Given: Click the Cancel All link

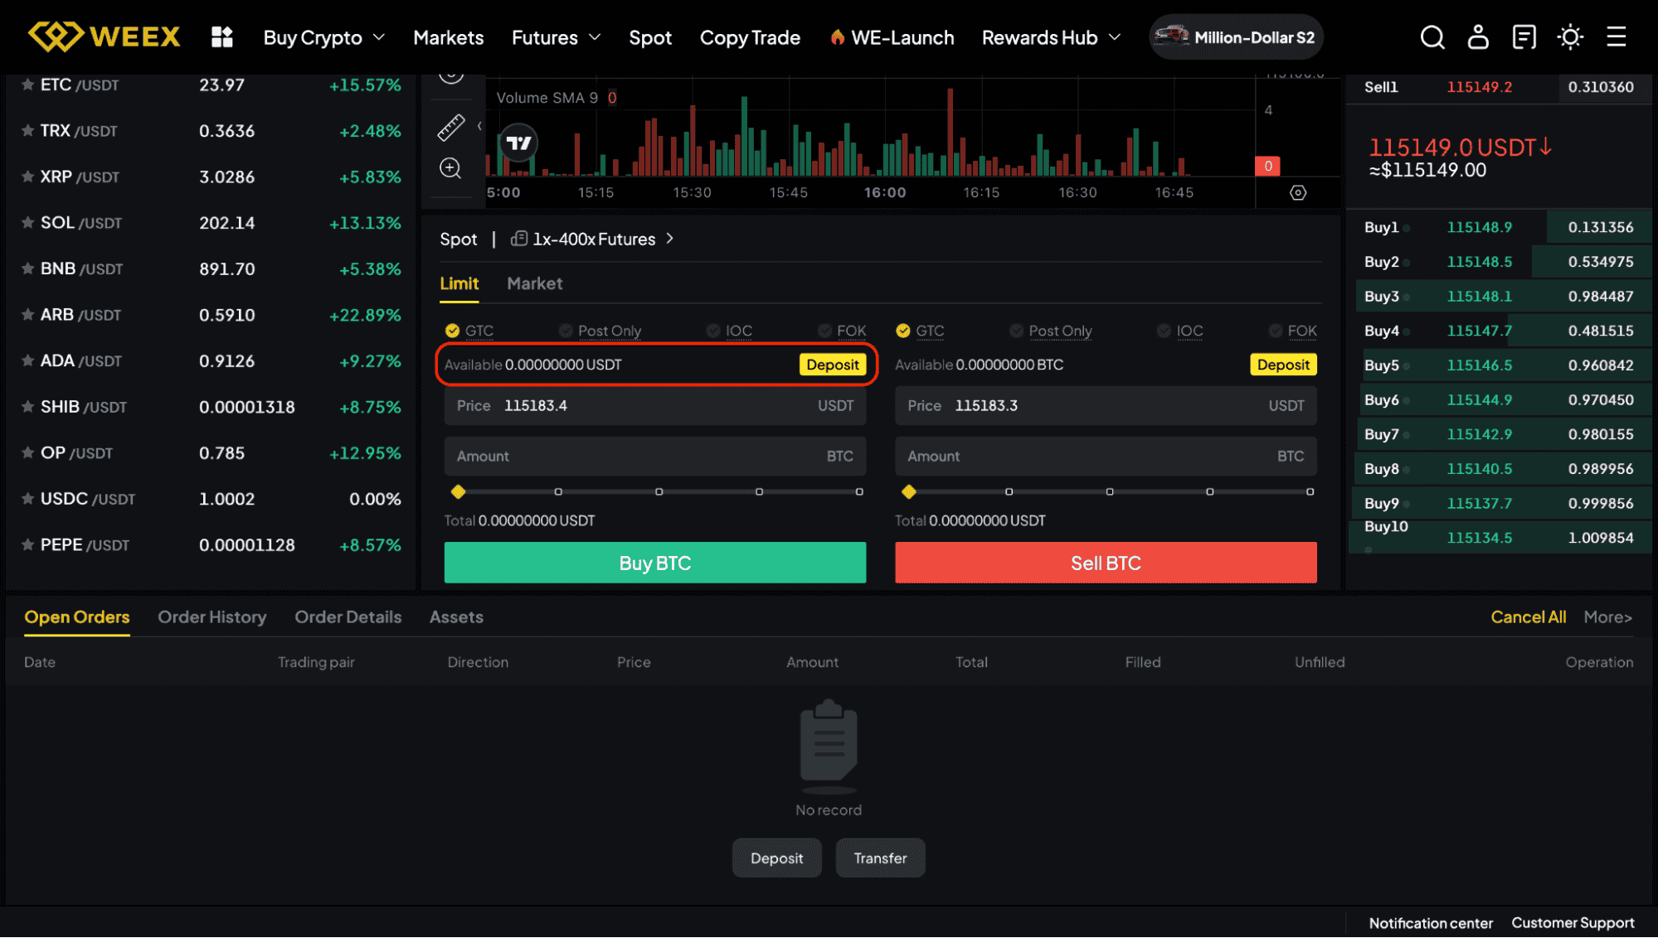Looking at the screenshot, I should point(1528,617).
